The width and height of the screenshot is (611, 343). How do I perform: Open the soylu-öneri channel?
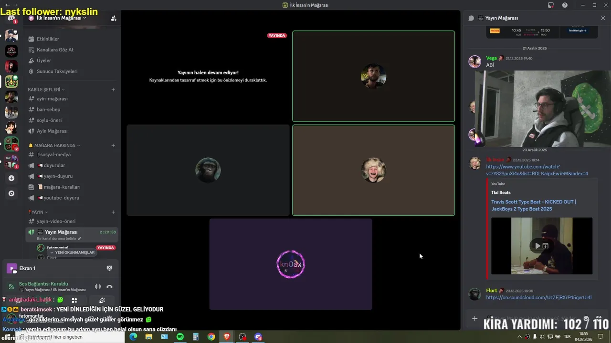(72, 120)
